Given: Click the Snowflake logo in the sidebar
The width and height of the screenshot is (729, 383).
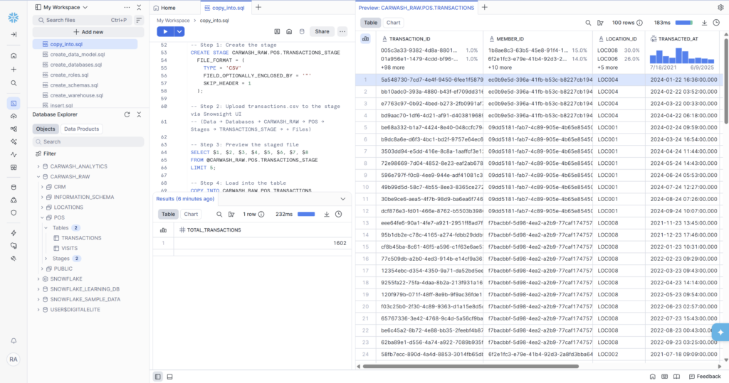Looking at the screenshot, I should click(x=14, y=18).
